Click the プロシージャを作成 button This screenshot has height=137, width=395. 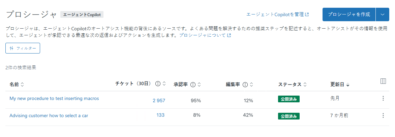(x=349, y=14)
